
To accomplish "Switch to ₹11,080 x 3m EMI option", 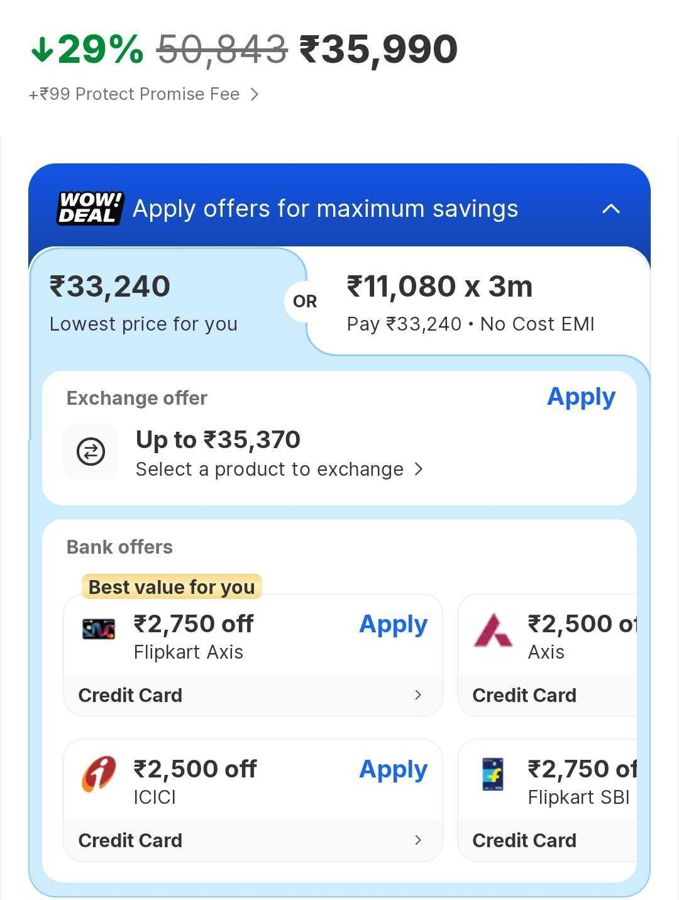I will coord(470,303).
